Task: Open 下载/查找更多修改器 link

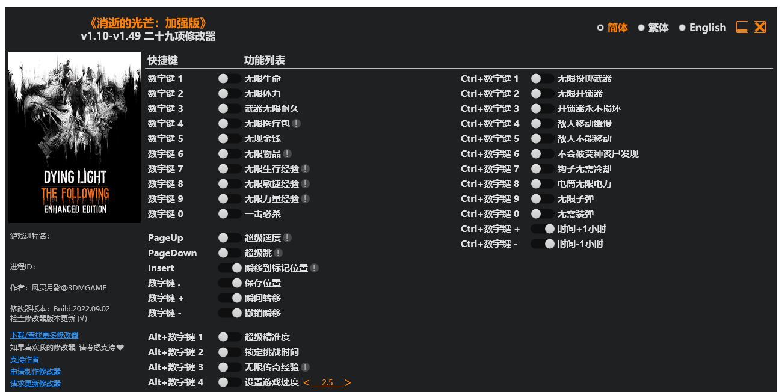Action: point(44,335)
